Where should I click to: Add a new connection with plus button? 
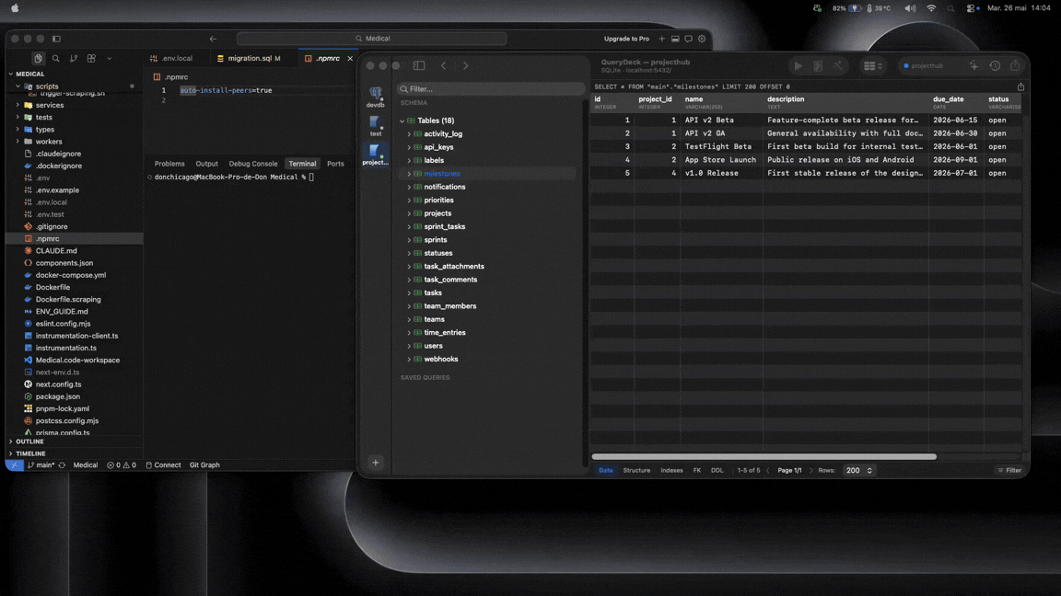click(x=376, y=463)
